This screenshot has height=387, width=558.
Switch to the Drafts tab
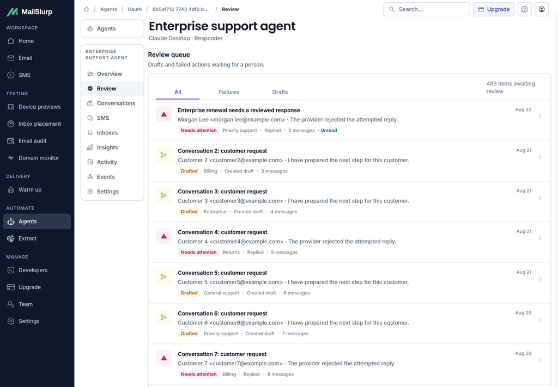(x=280, y=92)
